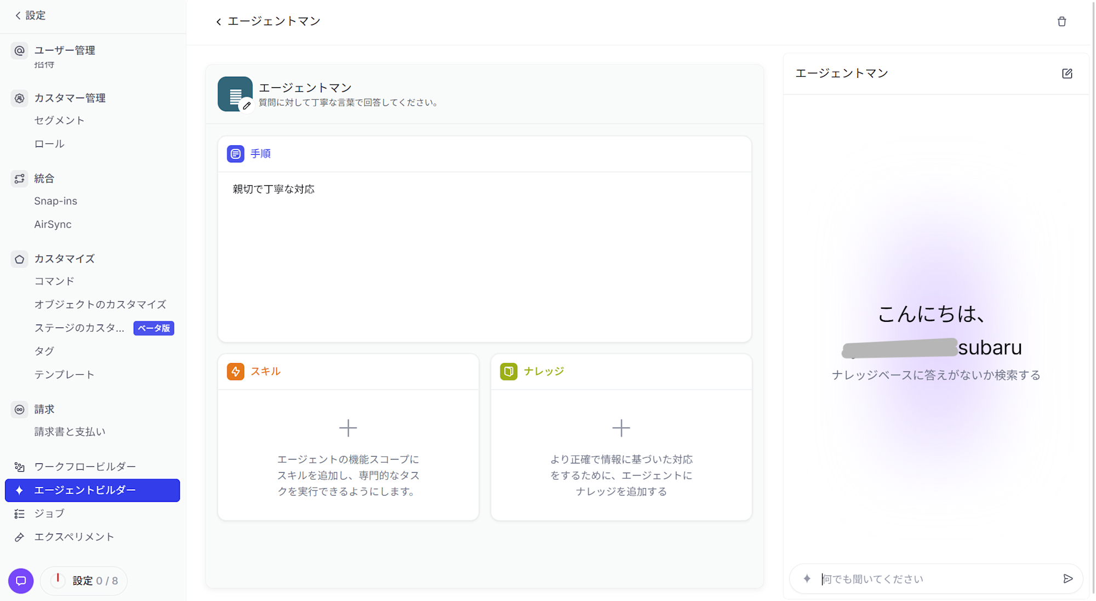Screen dimensions: 1096x601
Task: Open the edit panel icon beside エージェントマン
Action: (1068, 73)
